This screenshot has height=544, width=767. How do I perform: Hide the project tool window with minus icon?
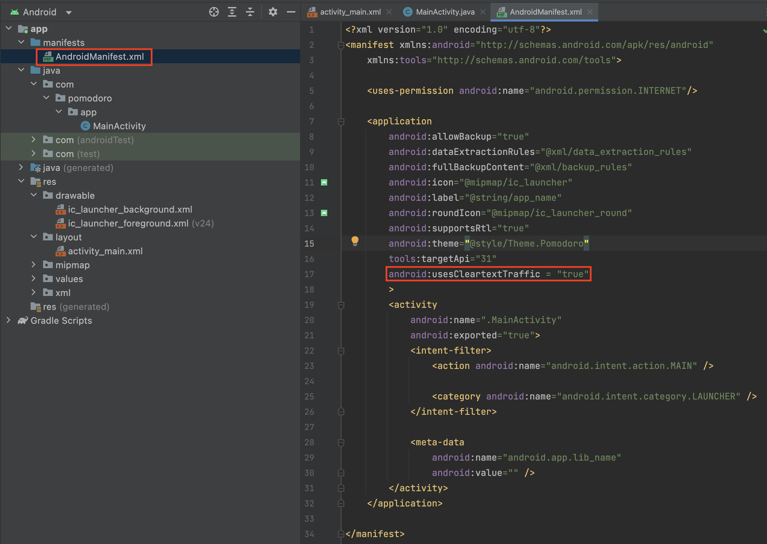pos(291,12)
